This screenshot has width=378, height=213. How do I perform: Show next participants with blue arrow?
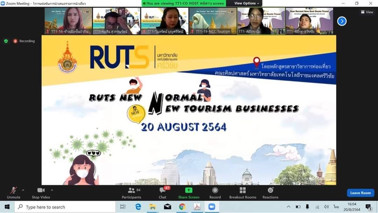[x=342, y=21]
